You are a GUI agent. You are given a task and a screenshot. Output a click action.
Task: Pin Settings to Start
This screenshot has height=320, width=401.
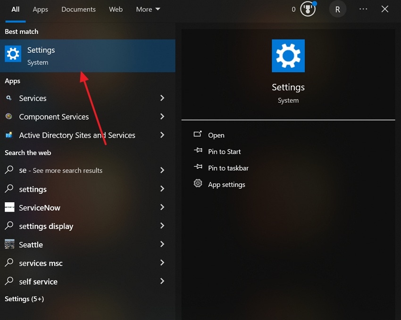pos(224,152)
